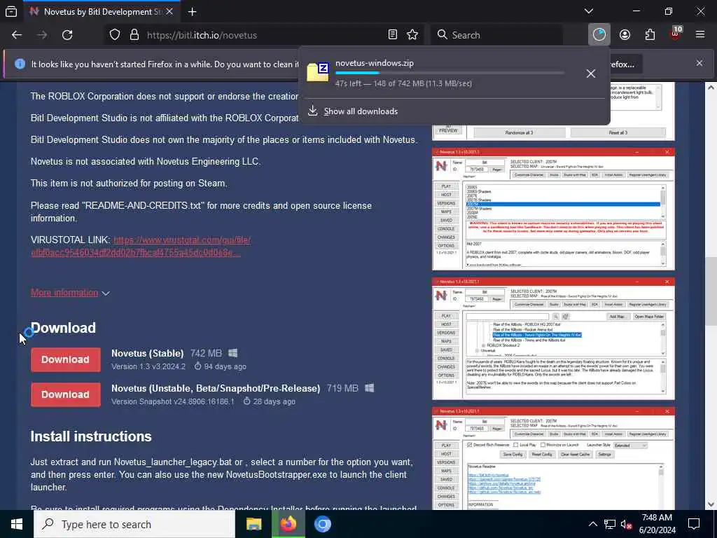Viewport: 717px width, 538px height.
Task: Click the clock icon beside 94 days ago
Action: click(x=197, y=366)
